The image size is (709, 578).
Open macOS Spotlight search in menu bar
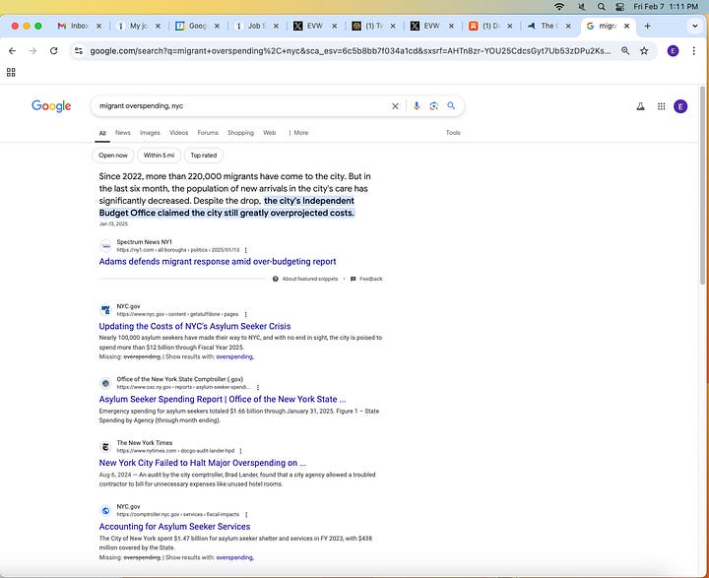[x=601, y=6]
